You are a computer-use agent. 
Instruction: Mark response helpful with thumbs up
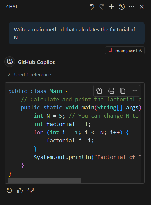point(20,190)
